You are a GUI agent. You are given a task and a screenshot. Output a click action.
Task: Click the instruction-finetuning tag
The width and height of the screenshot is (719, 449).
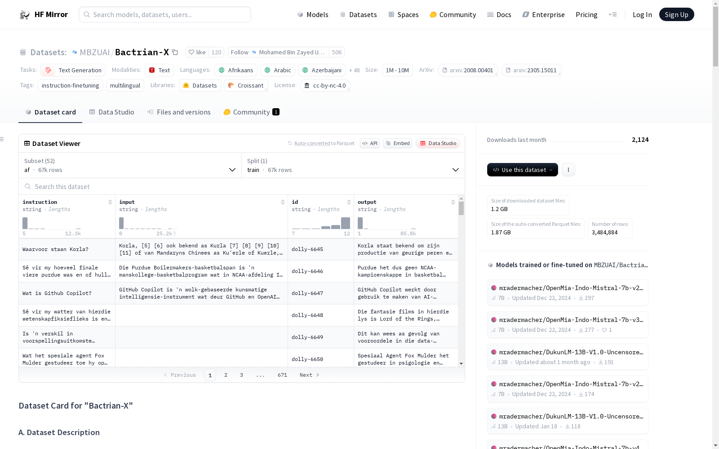71,85
